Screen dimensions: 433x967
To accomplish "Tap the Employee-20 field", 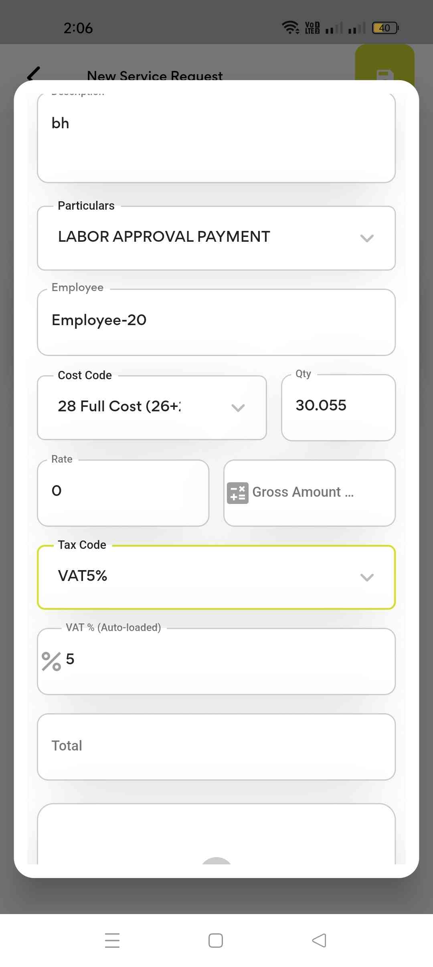I will [216, 322].
